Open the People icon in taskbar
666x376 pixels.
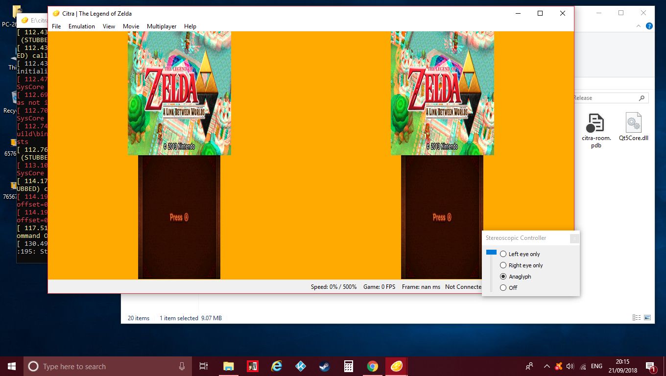pos(529,366)
